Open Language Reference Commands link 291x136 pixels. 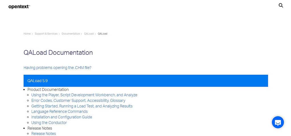(59, 111)
